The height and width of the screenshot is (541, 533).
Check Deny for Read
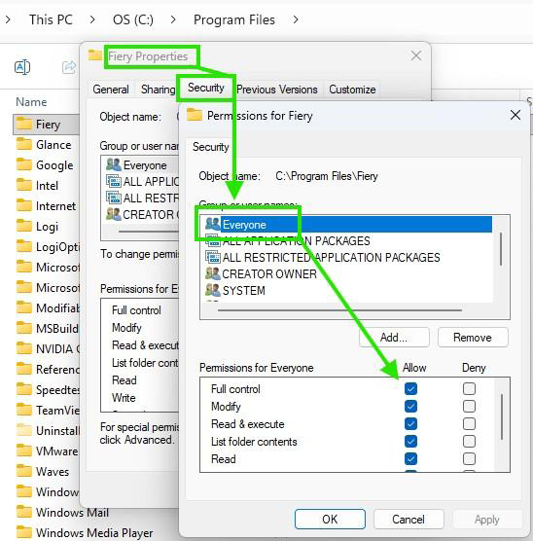click(469, 459)
